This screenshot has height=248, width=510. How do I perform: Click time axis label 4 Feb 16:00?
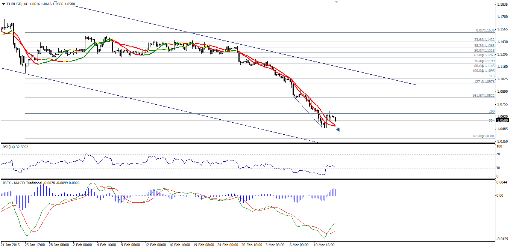coord(107,245)
